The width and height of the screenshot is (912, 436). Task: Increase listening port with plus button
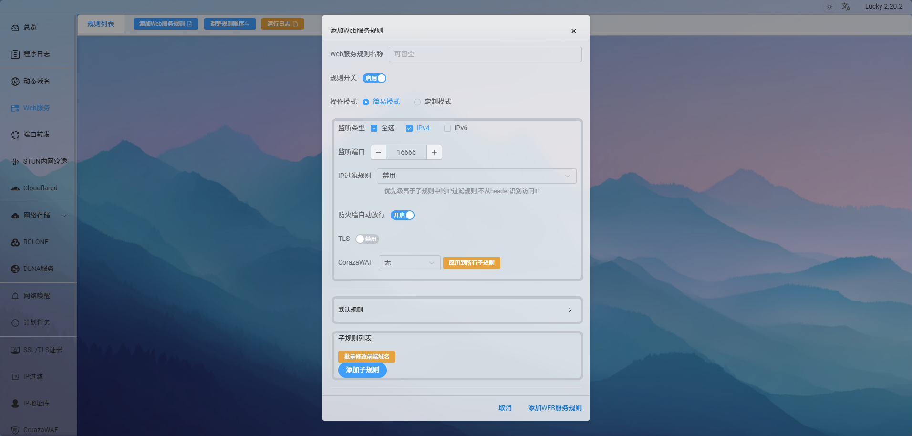pos(434,153)
